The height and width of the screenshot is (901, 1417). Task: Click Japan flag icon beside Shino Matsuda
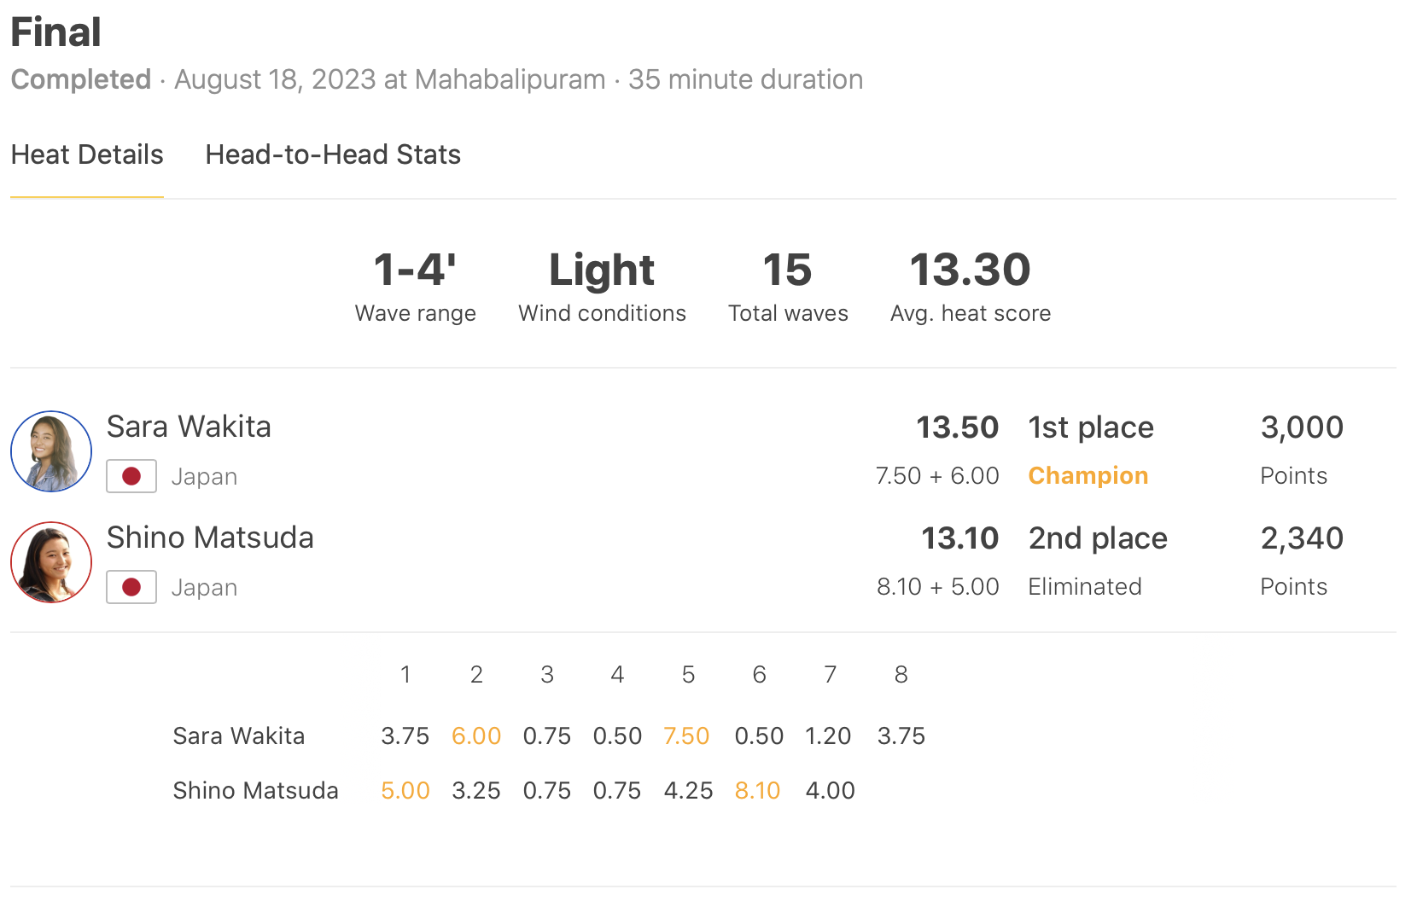point(131,587)
